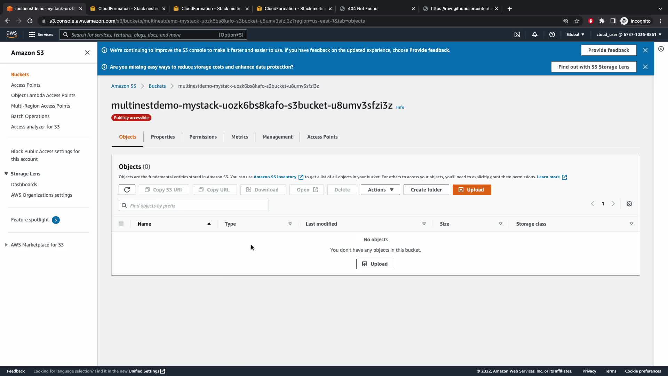Image resolution: width=668 pixels, height=376 pixels.
Task: Open the Services grid menu
Action: [41, 34]
